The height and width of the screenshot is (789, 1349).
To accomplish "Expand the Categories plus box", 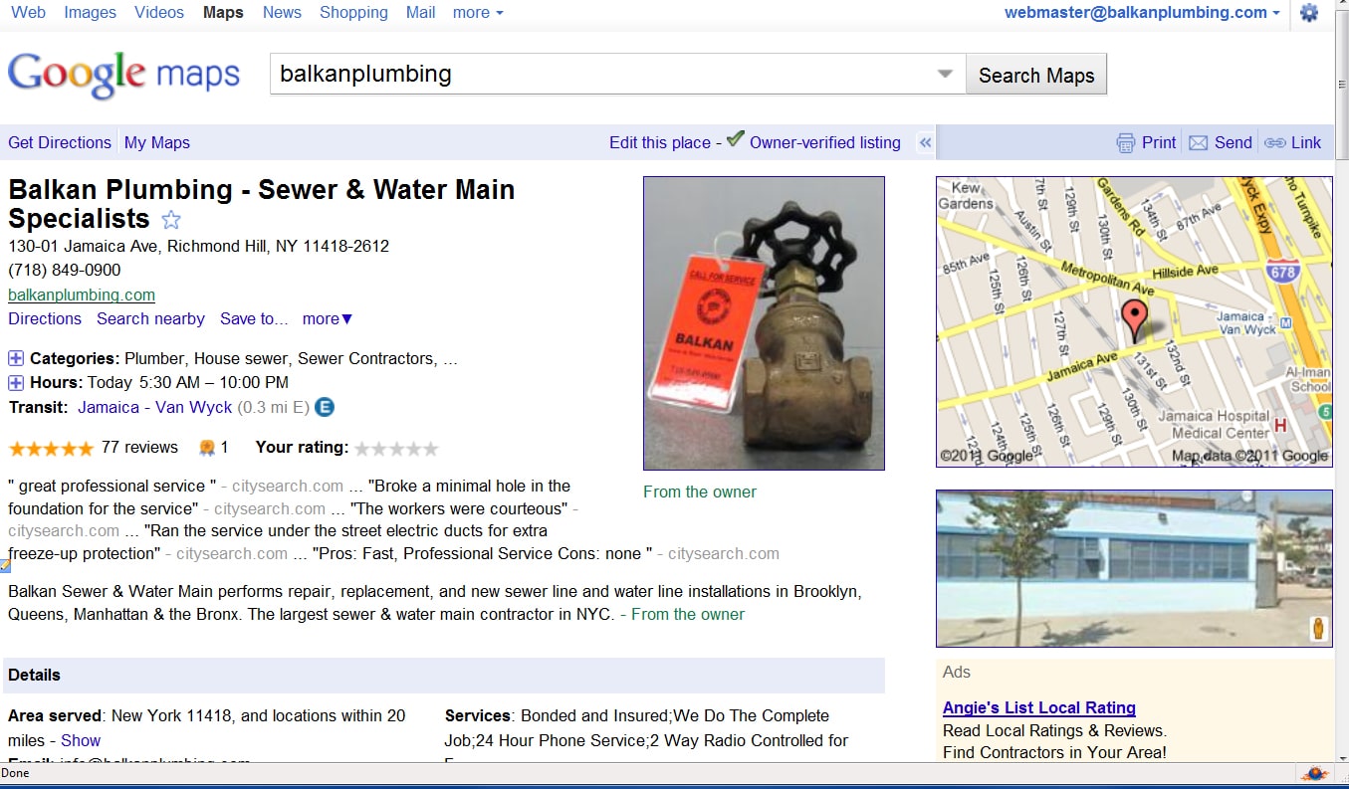I will click(x=16, y=359).
